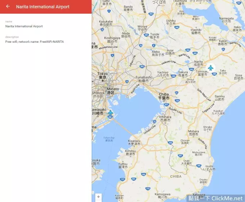Click the Narita International Airport header title
Image resolution: width=245 pixels, height=202 pixels.
43,7
